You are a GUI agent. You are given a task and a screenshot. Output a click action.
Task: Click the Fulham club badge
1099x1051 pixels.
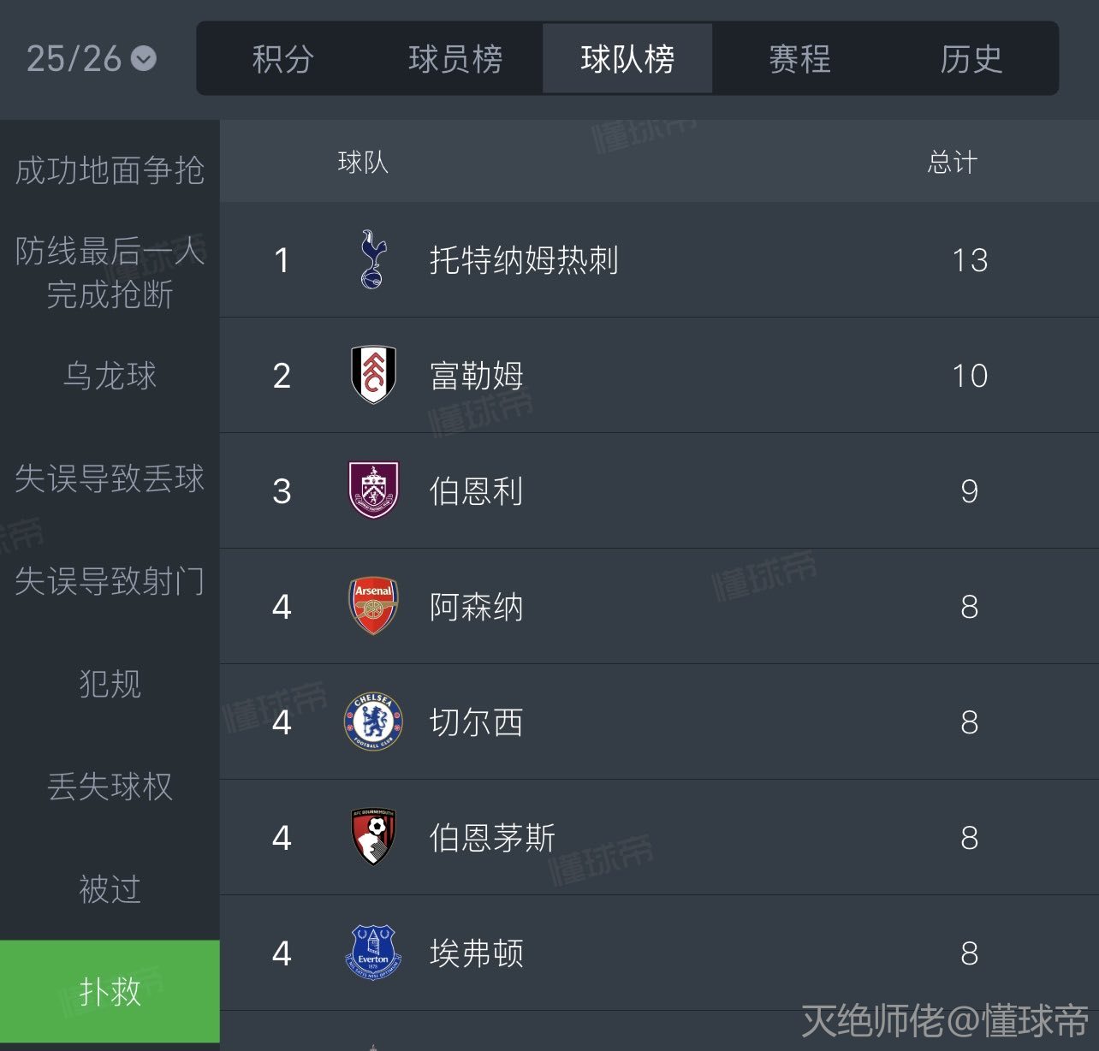coord(374,375)
